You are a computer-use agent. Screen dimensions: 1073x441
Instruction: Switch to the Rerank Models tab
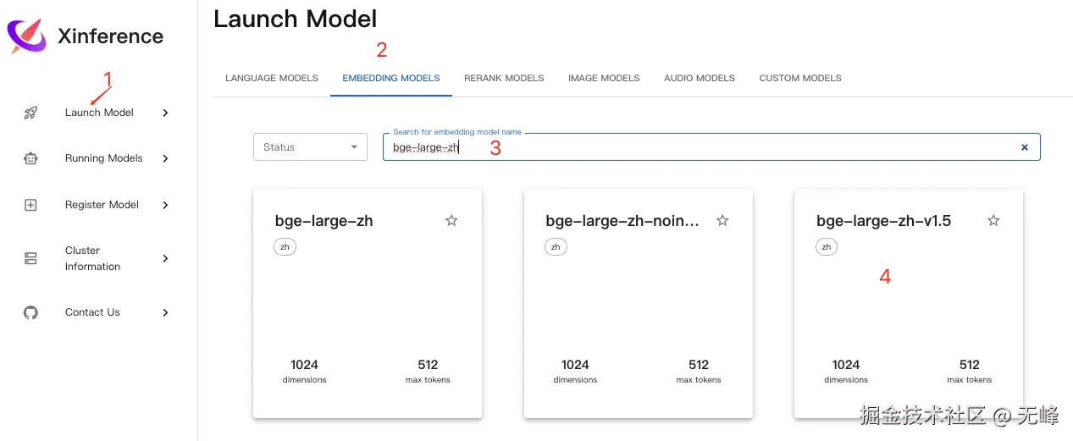[504, 78]
